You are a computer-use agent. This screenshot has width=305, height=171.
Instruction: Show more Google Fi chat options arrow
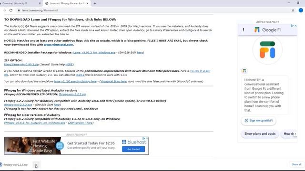click(295, 134)
